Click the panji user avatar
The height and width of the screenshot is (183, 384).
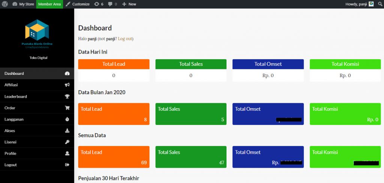371,4
